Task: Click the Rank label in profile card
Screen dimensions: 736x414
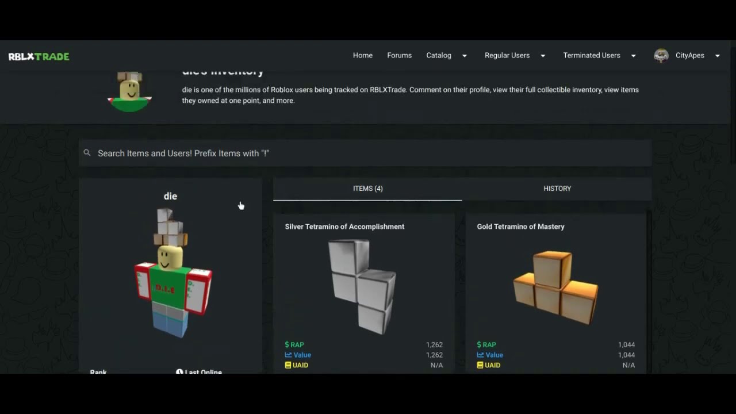Action: point(98,372)
